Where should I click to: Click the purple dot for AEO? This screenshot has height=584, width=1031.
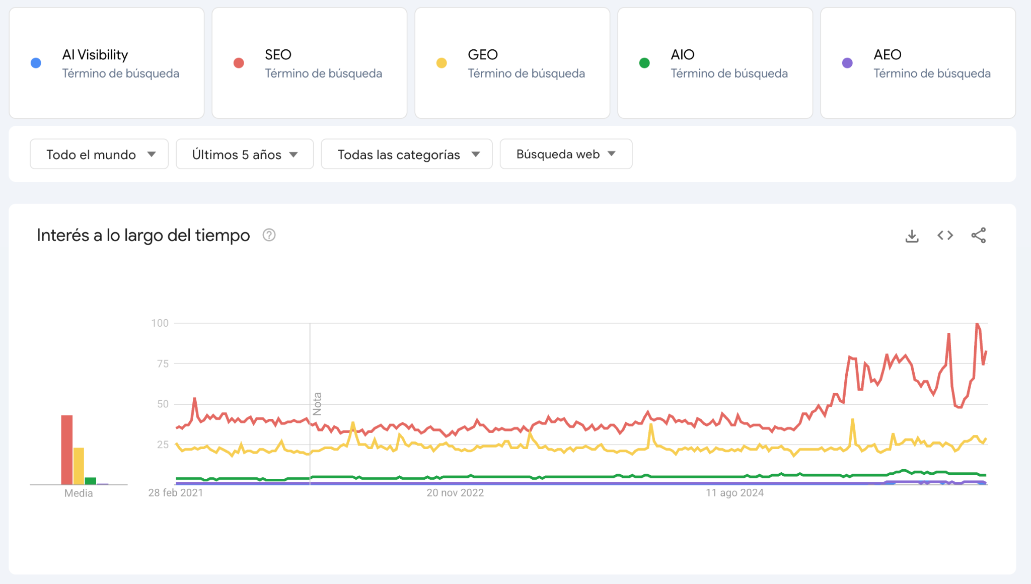click(x=847, y=63)
